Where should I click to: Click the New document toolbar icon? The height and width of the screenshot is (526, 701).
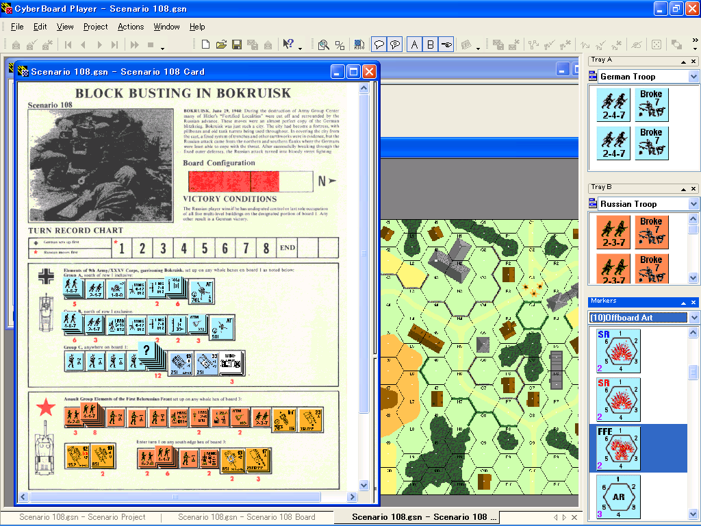click(205, 45)
